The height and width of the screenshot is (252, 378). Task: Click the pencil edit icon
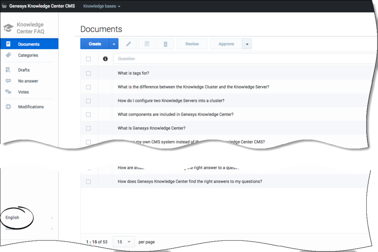(x=129, y=44)
